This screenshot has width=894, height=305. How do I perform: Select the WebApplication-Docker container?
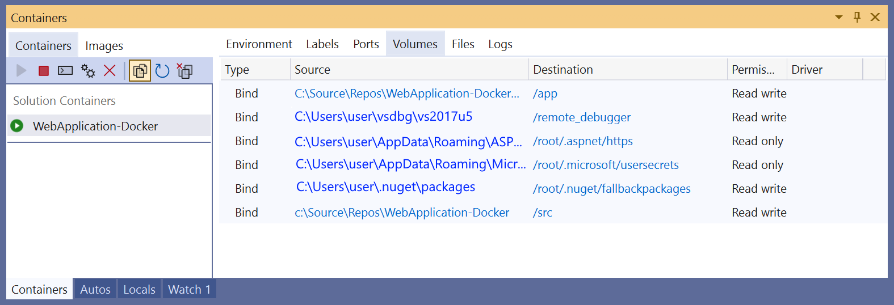tap(109, 126)
